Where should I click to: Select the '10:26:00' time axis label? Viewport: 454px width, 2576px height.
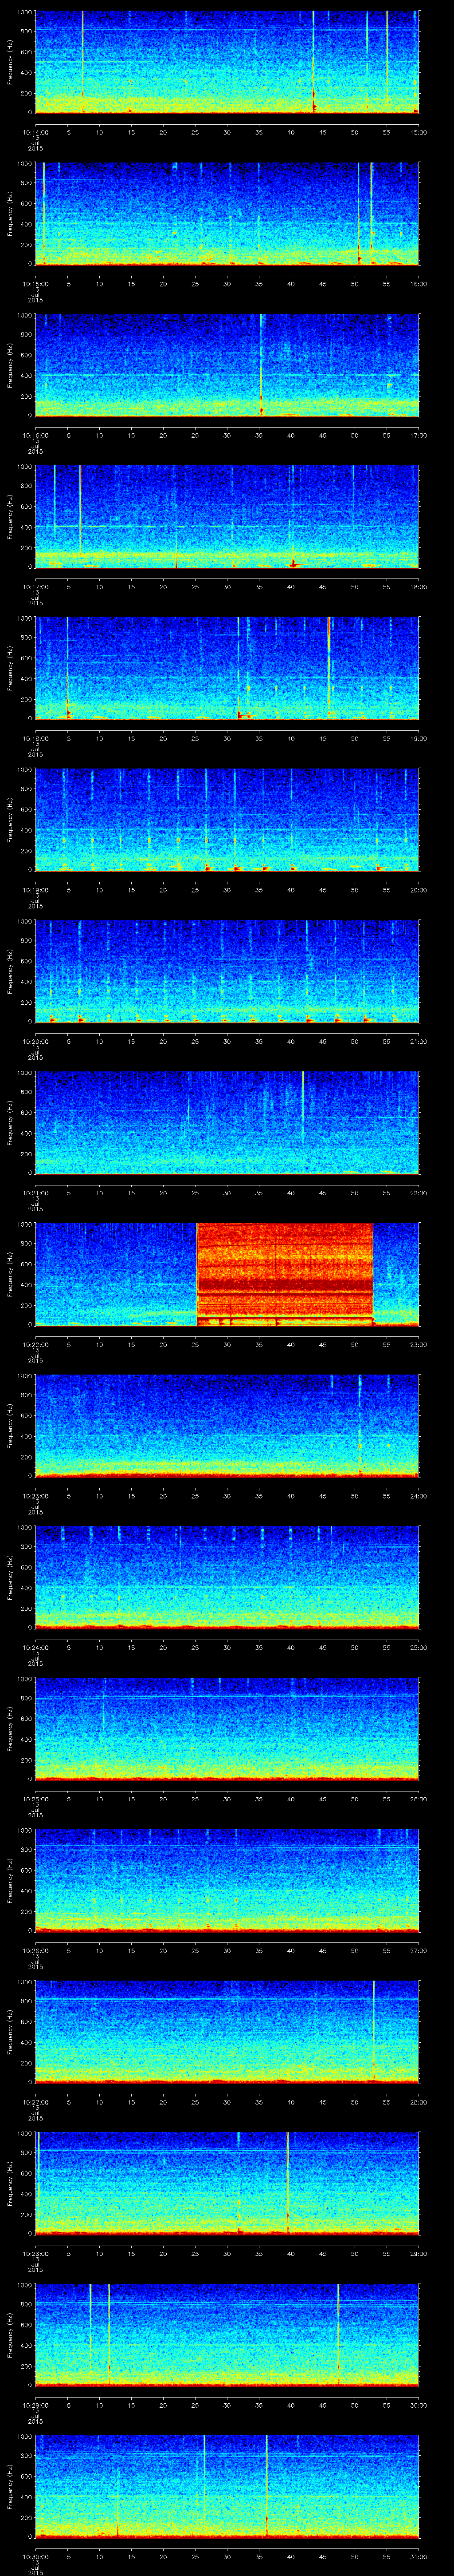click(36, 1950)
